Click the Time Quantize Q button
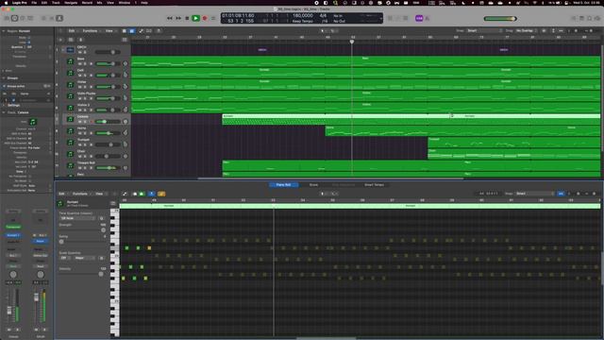This screenshot has width=604, height=340. pos(101,218)
